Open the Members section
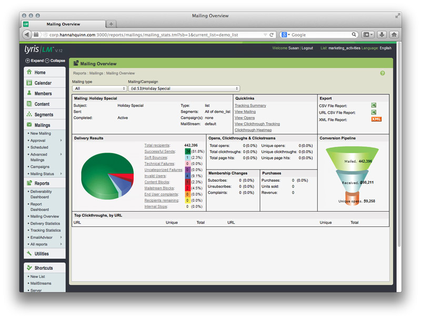The width and height of the screenshot is (421, 319). click(x=43, y=94)
